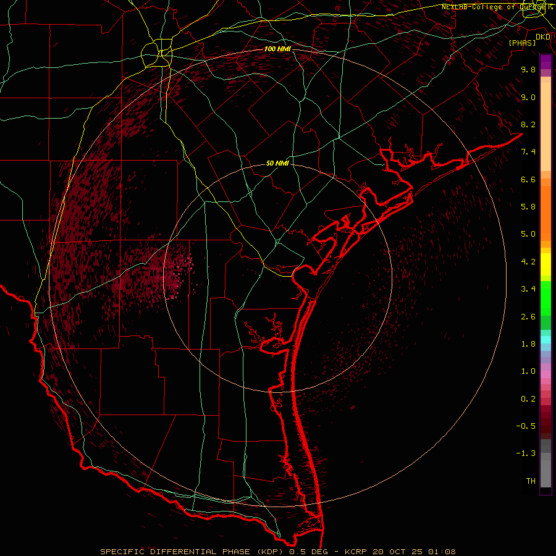This screenshot has width=556, height=556.
Task: Select the gray bottom band on color bar
Action: [x=545, y=473]
